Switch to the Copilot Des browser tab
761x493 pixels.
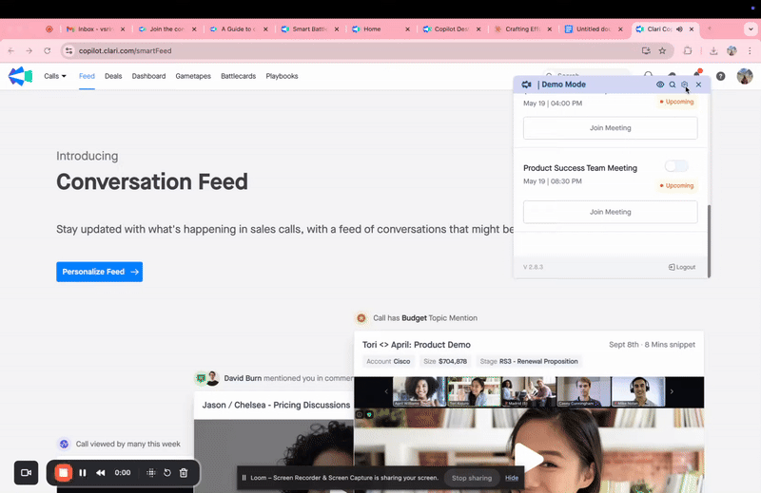coord(451,29)
